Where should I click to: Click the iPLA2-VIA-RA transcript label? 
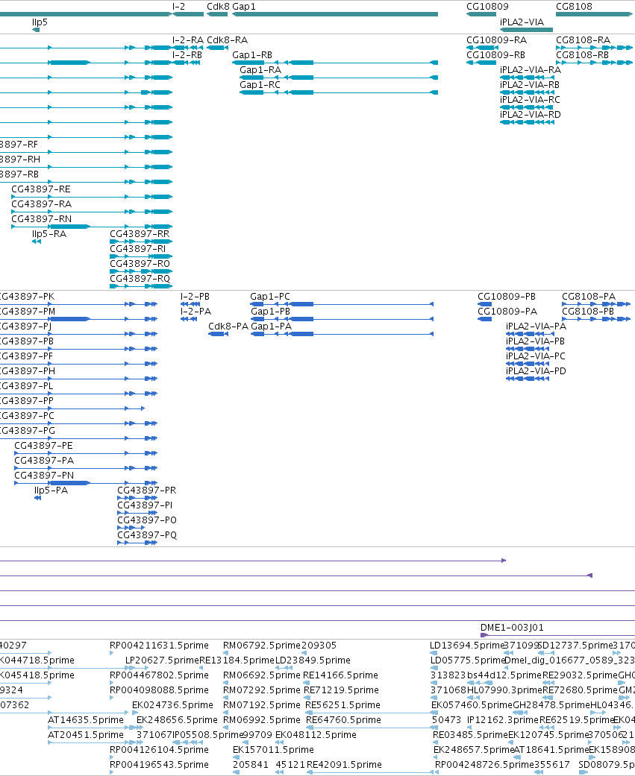click(x=531, y=70)
